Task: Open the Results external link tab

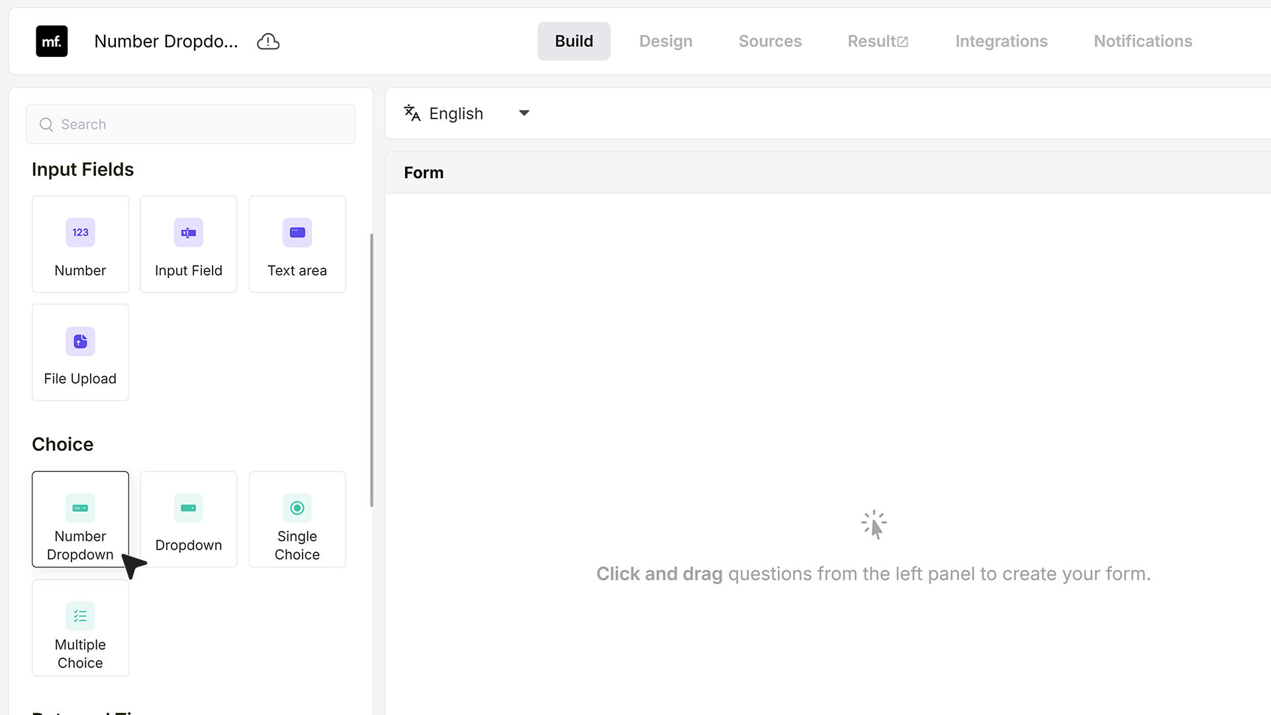Action: 878,41
